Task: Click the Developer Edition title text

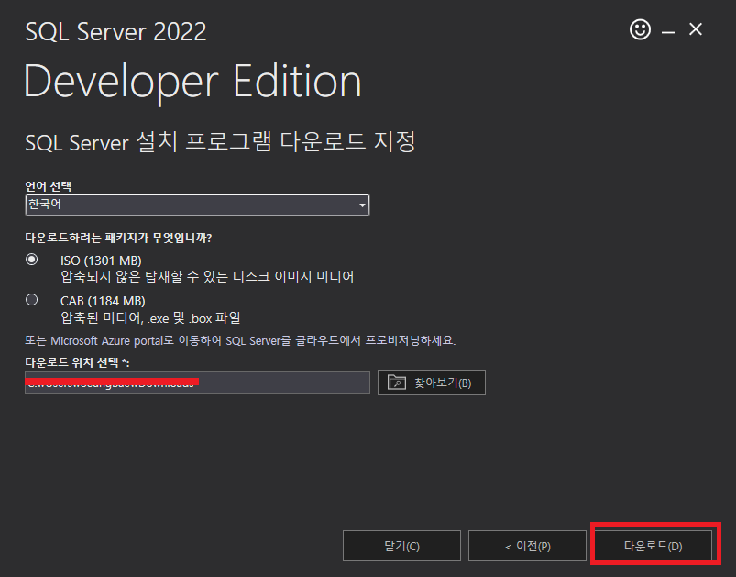Action: [192, 83]
